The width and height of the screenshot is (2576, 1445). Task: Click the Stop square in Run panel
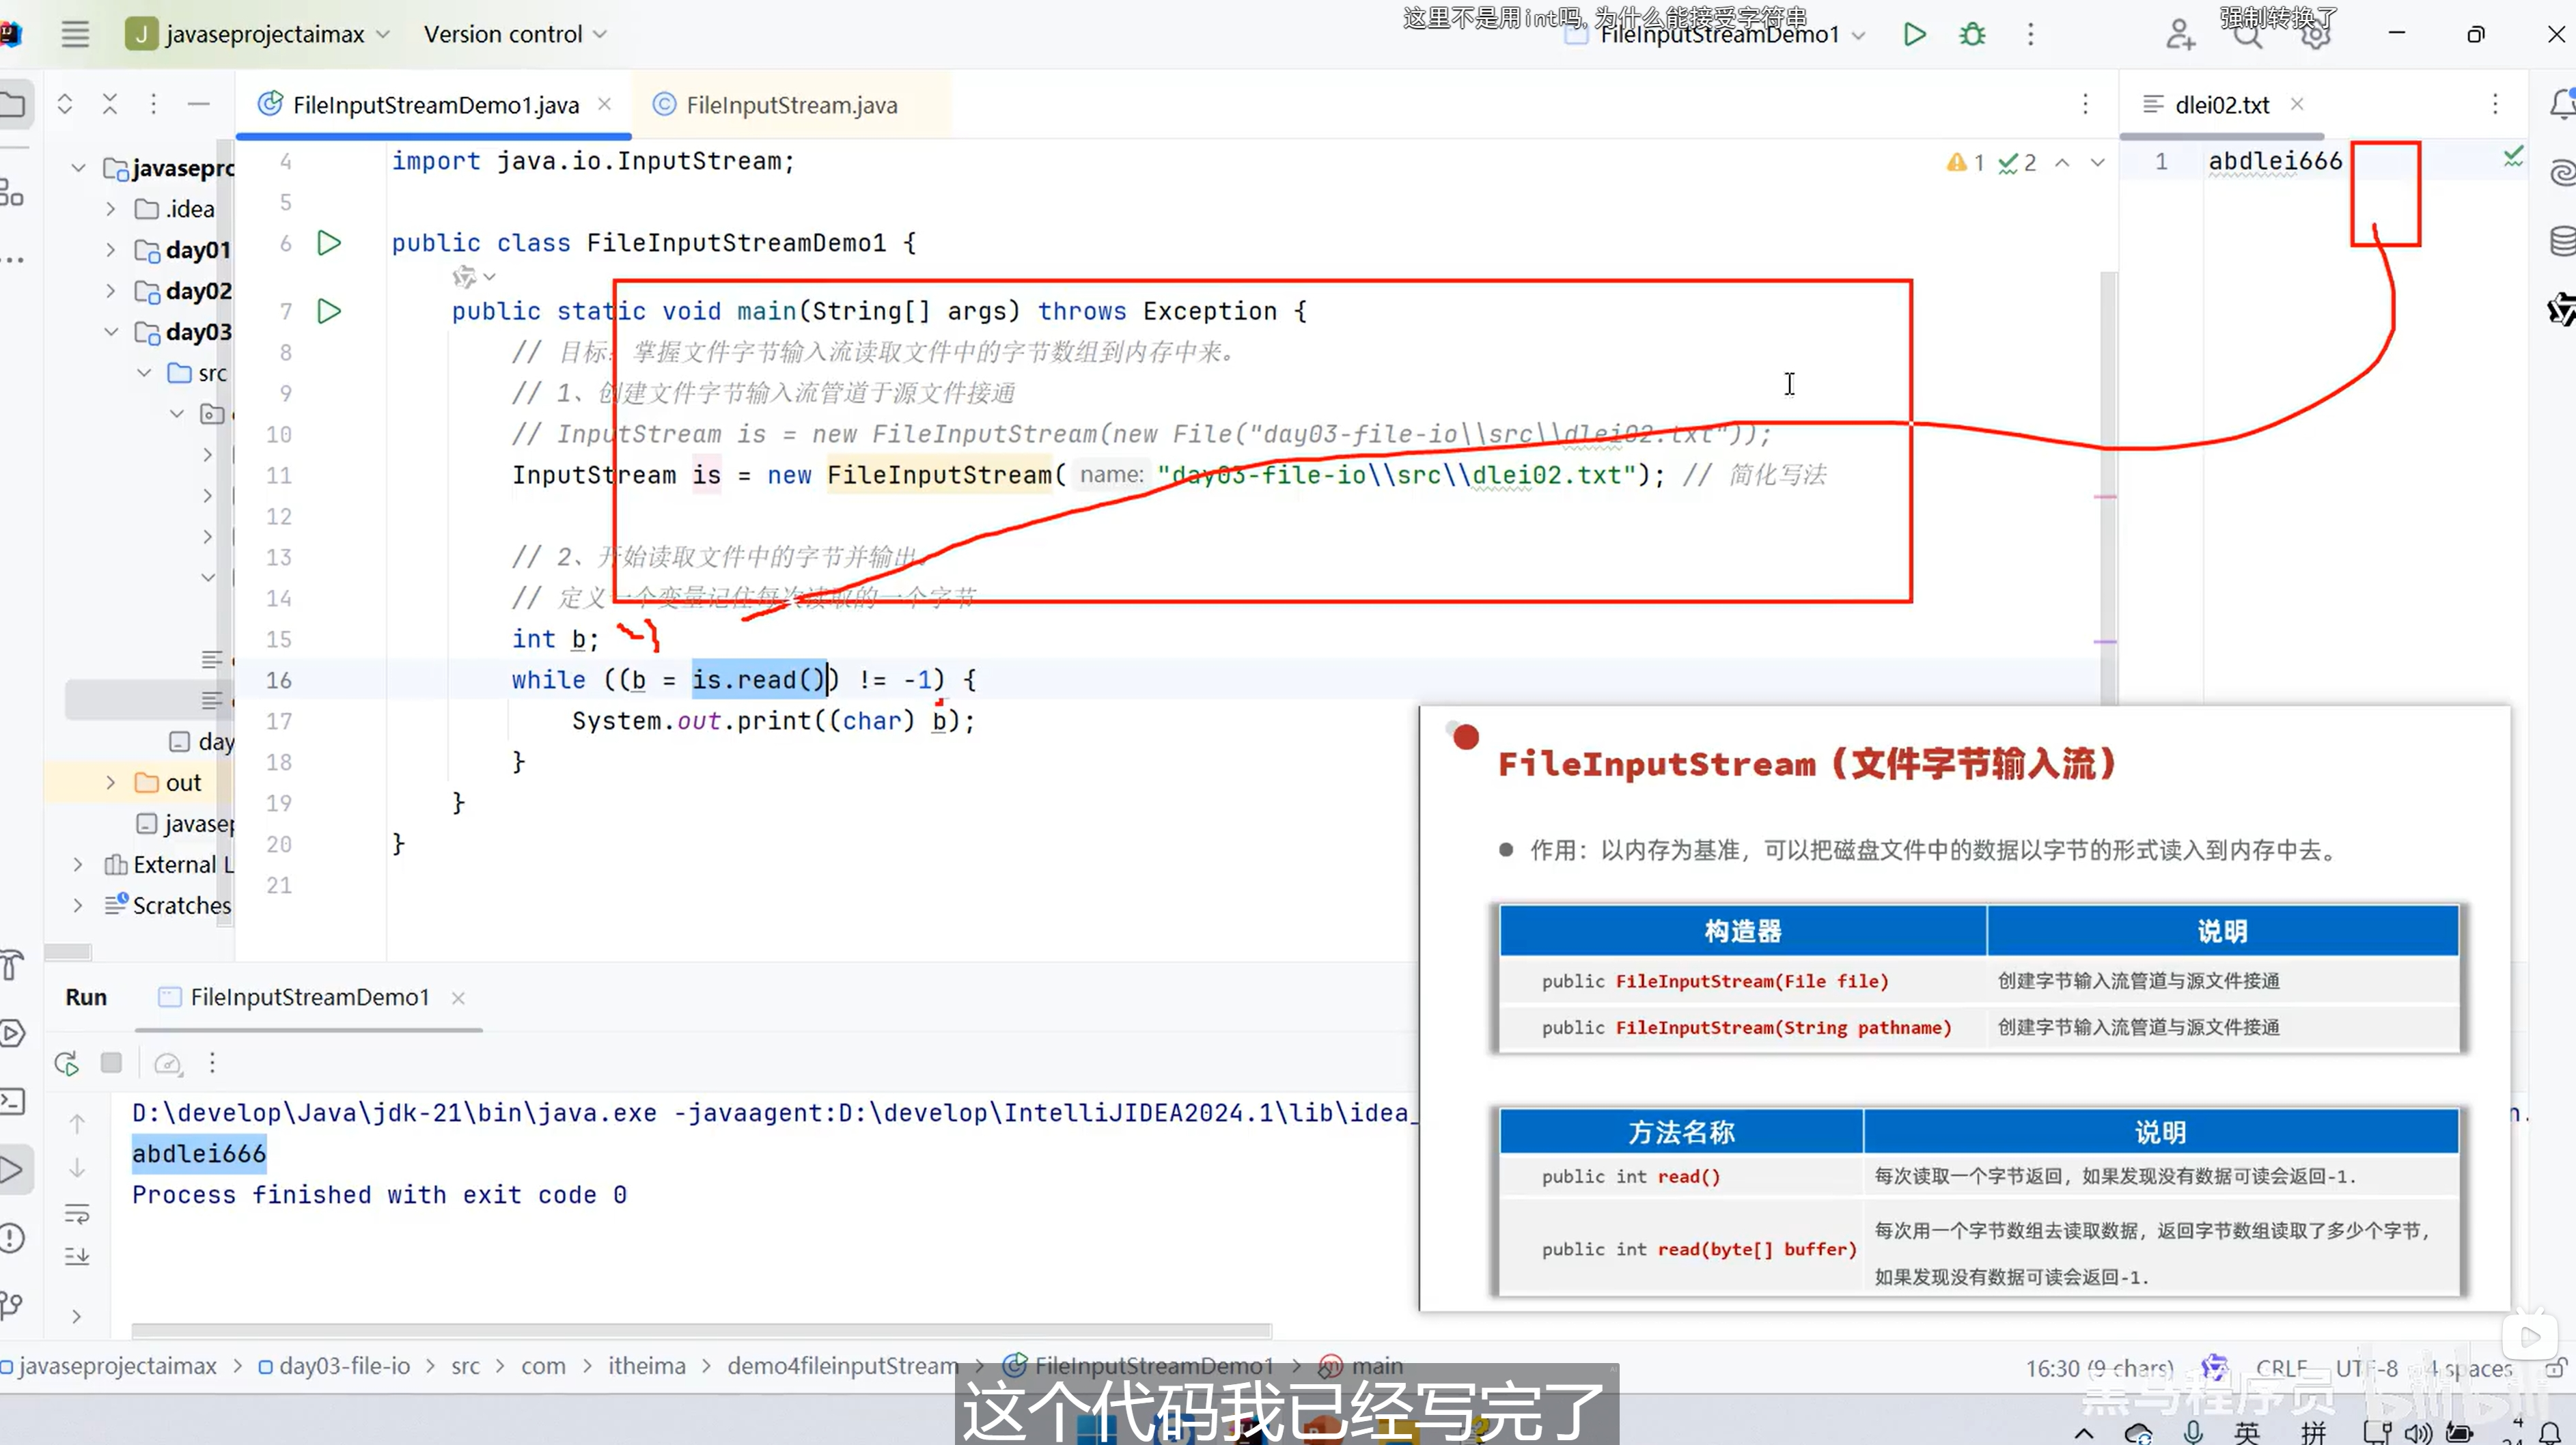click(x=111, y=1063)
